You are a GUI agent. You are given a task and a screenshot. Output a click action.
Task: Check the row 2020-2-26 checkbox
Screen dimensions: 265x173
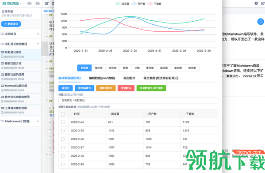(63, 139)
